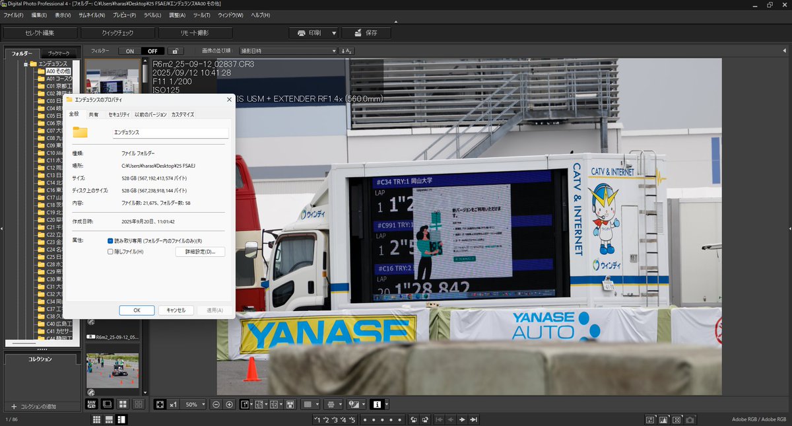Turn the filter ON
792x426 pixels.
[130, 51]
